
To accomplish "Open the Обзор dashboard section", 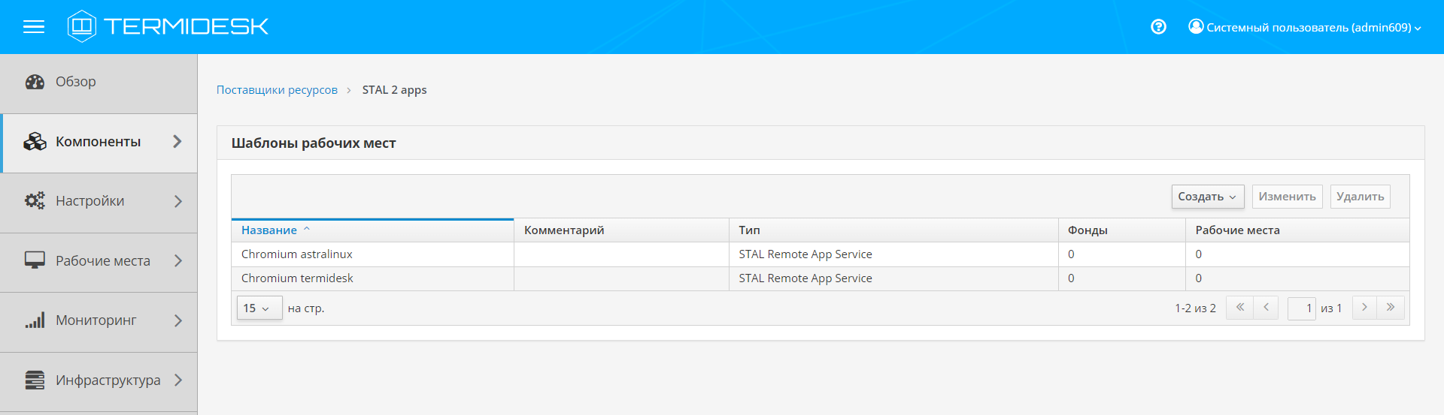I will point(75,82).
